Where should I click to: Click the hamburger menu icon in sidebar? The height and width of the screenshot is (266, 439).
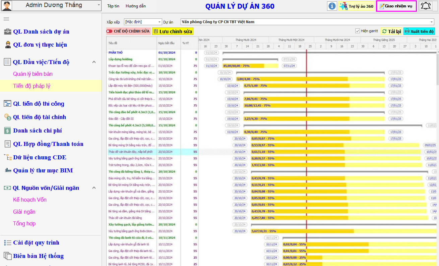6,19
